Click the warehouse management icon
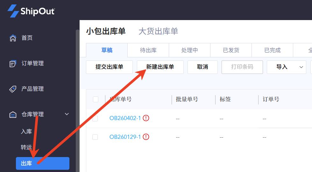This screenshot has height=172, width=312. coord(13,114)
